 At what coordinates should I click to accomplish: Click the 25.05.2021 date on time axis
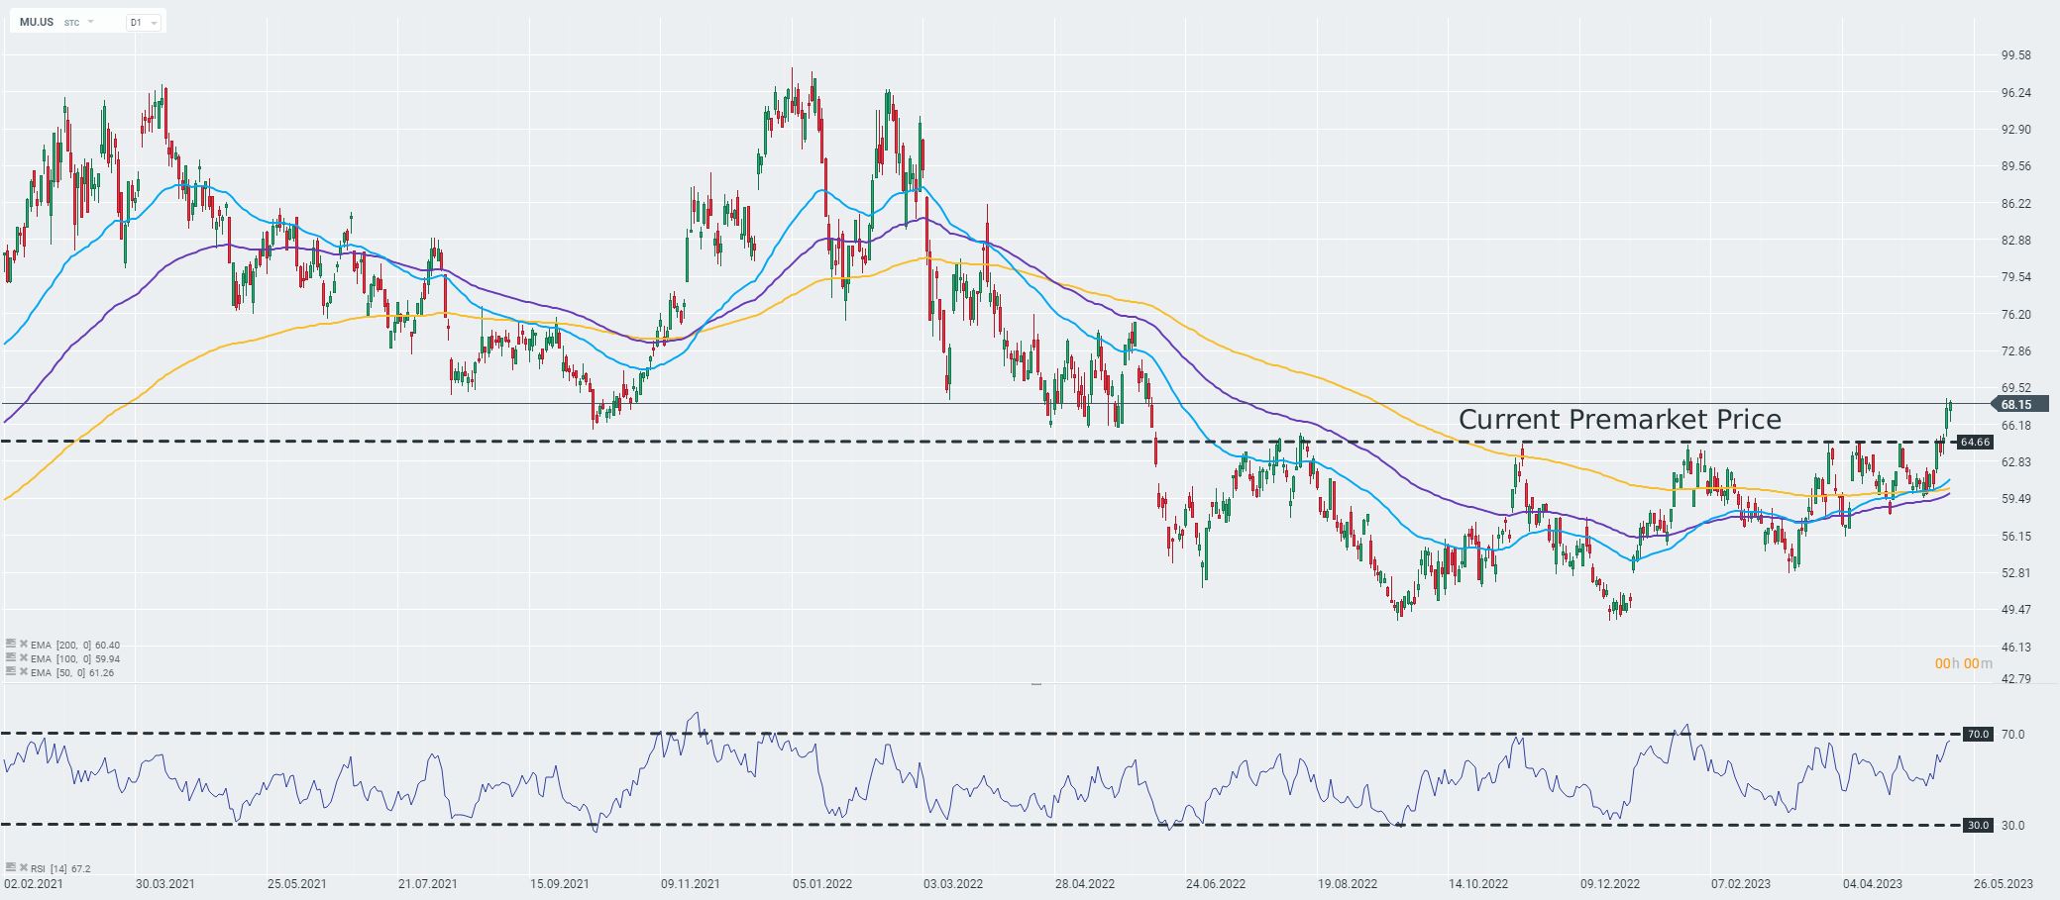coord(297,884)
